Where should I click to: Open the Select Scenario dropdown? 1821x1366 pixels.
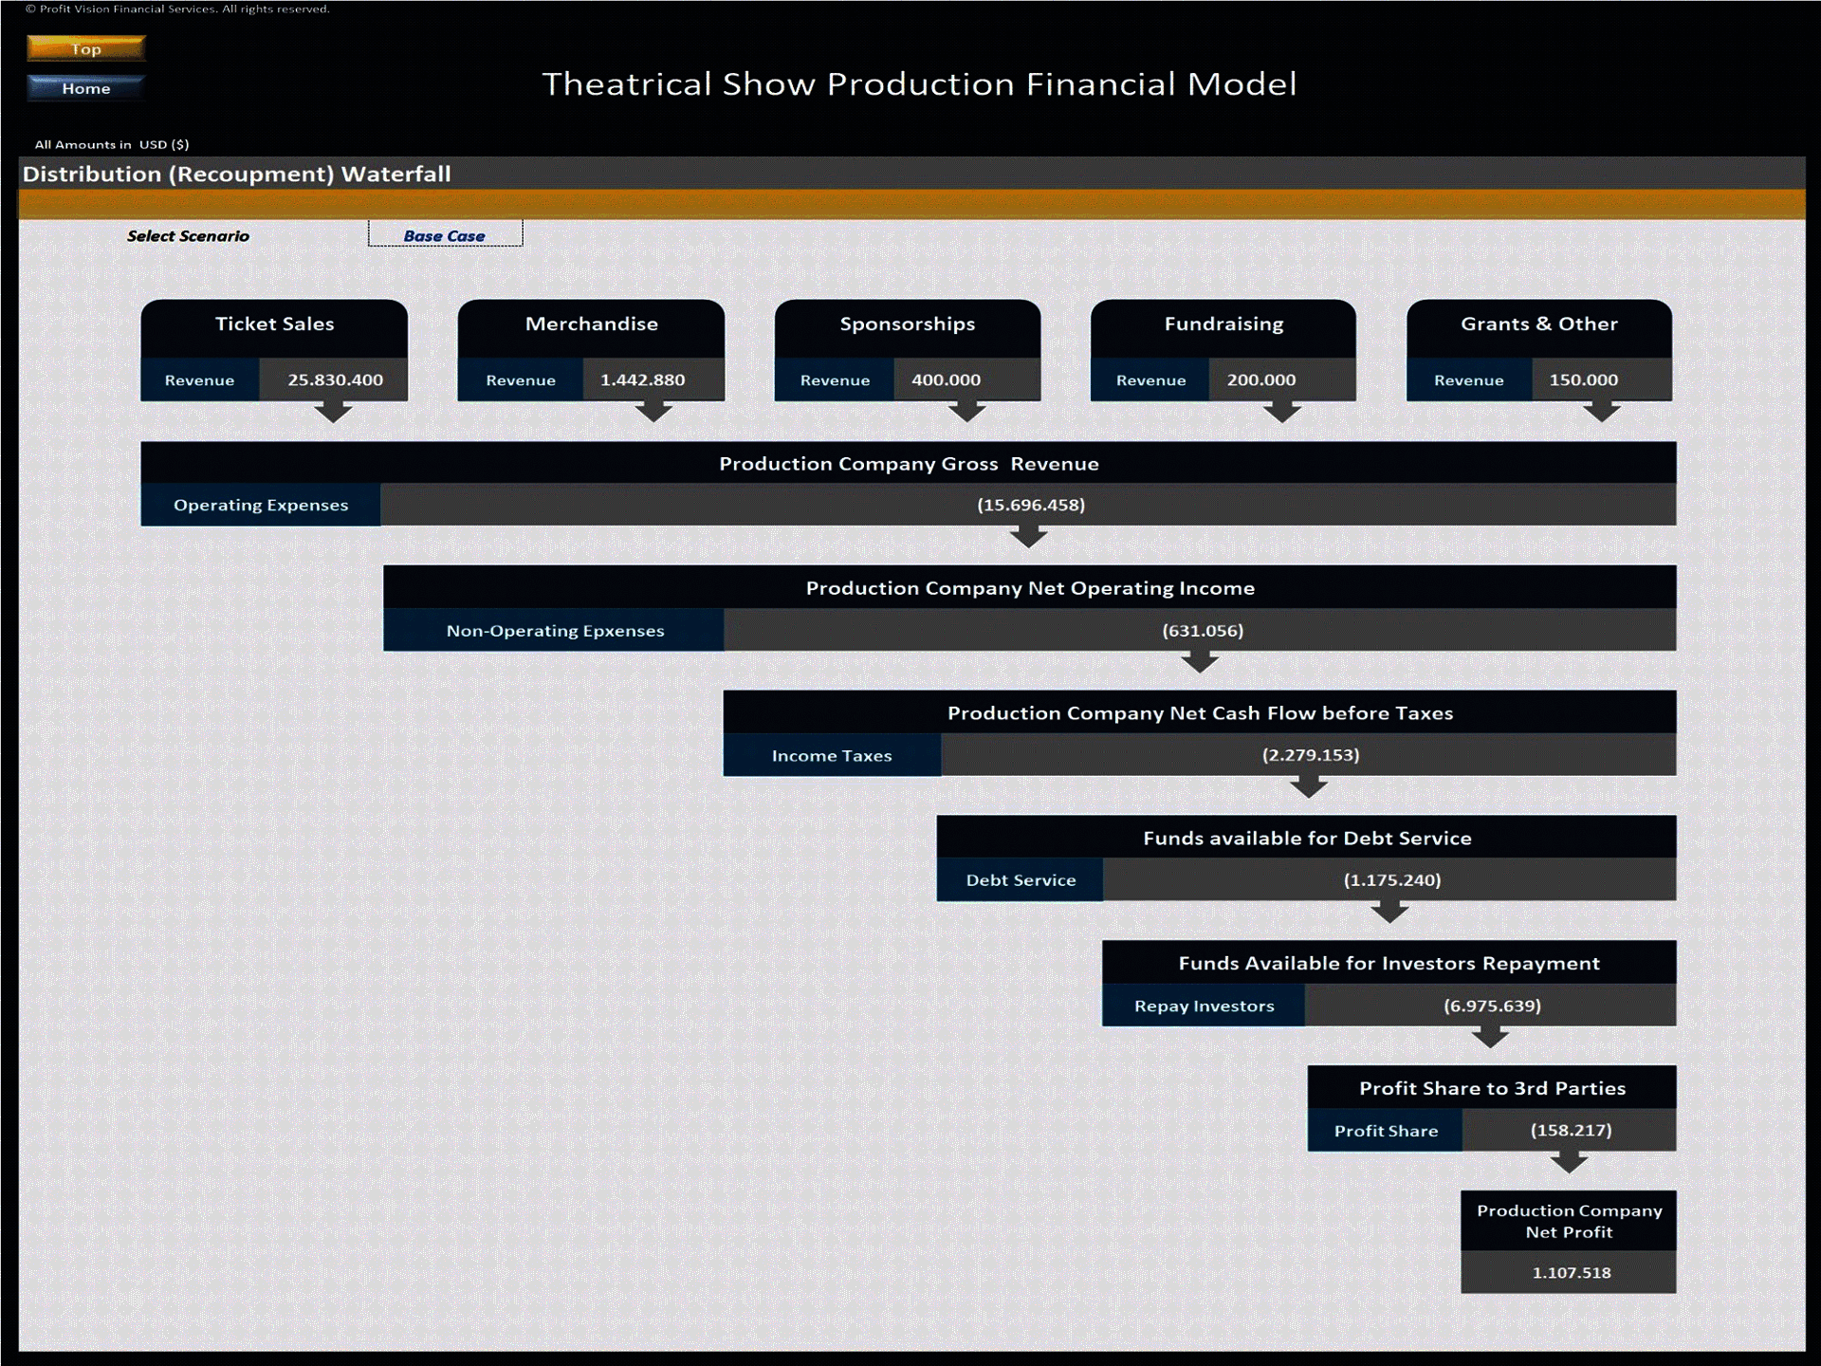click(x=445, y=233)
